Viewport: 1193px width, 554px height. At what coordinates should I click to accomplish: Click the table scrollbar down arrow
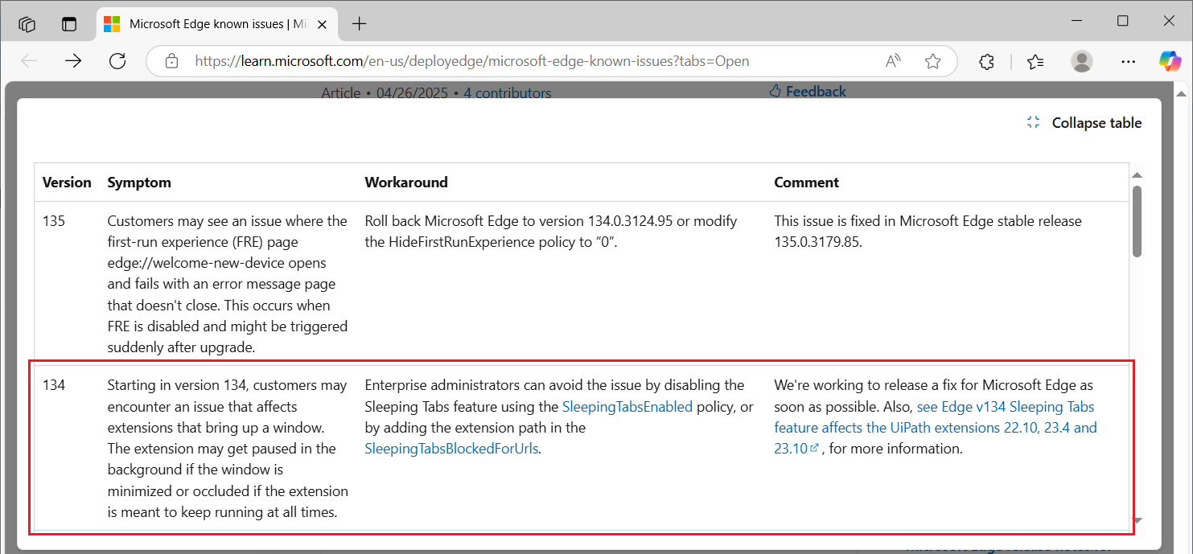pyautogui.click(x=1137, y=521)
